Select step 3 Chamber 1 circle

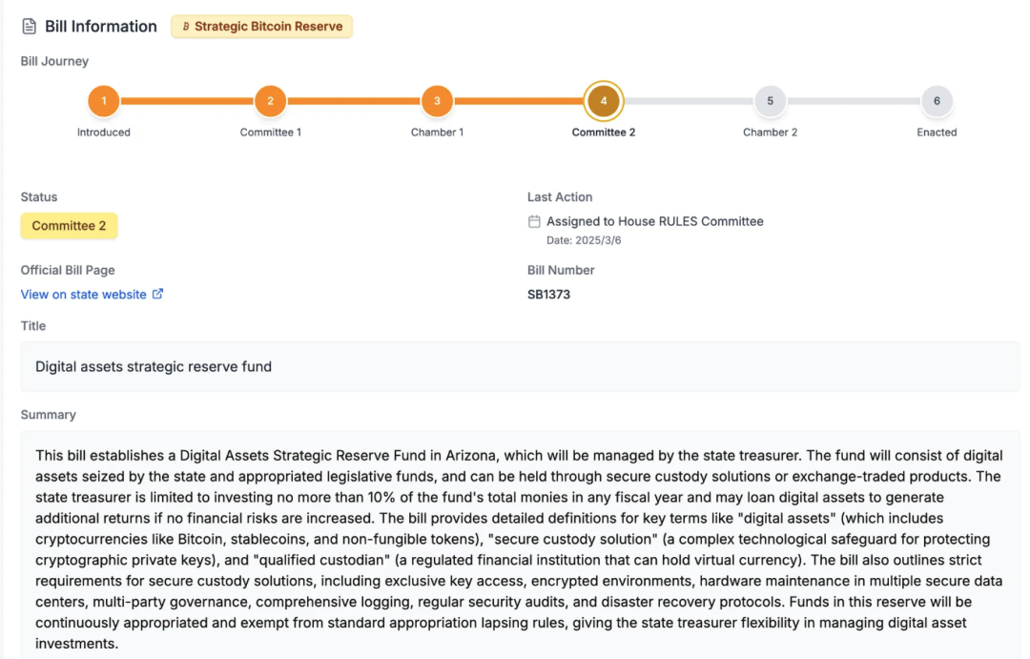(x=437, y=101)
